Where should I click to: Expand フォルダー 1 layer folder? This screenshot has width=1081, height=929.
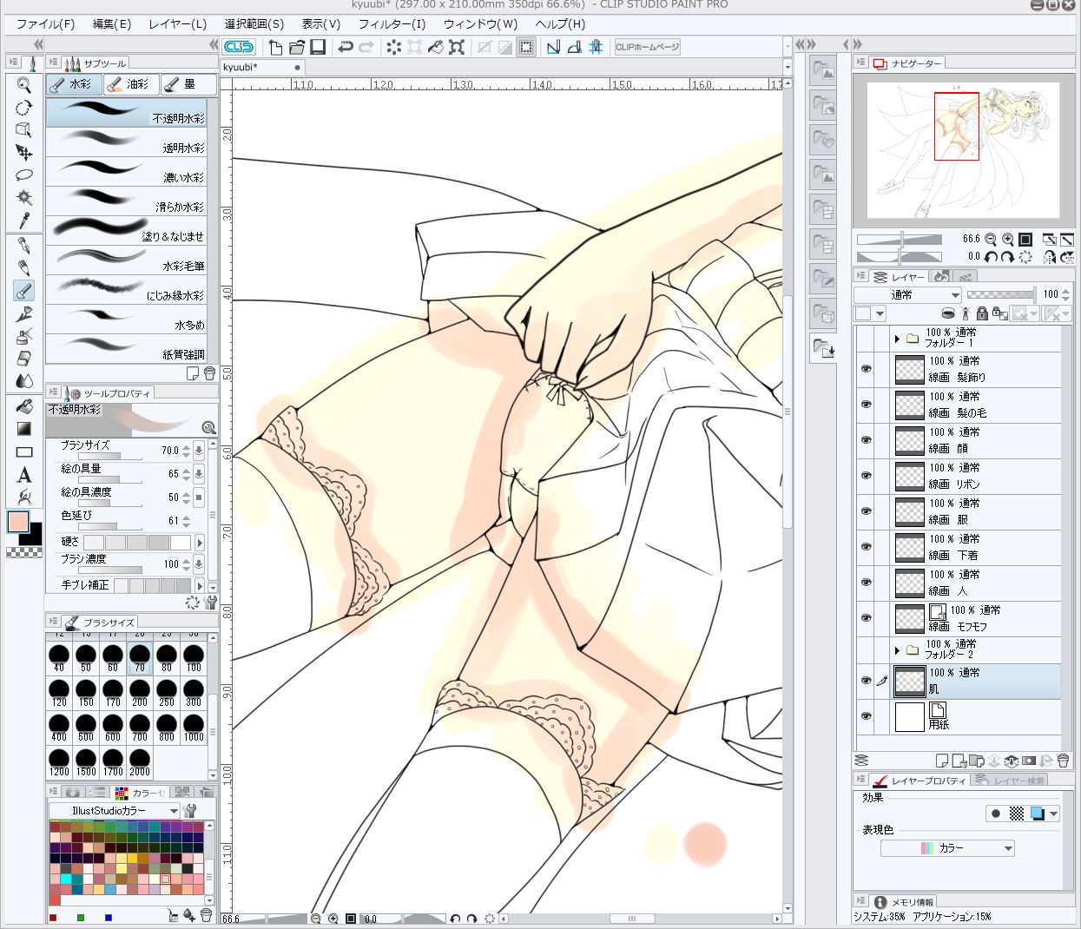point(897,339)
